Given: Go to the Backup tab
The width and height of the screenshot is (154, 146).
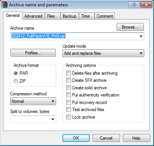Looking at the screenshot, I should pos(70,16).
